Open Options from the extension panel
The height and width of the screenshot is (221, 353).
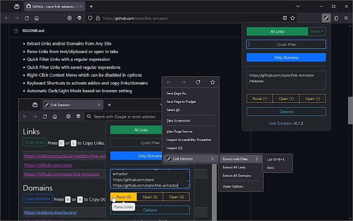pyautogui.click(x=286, y=112)
